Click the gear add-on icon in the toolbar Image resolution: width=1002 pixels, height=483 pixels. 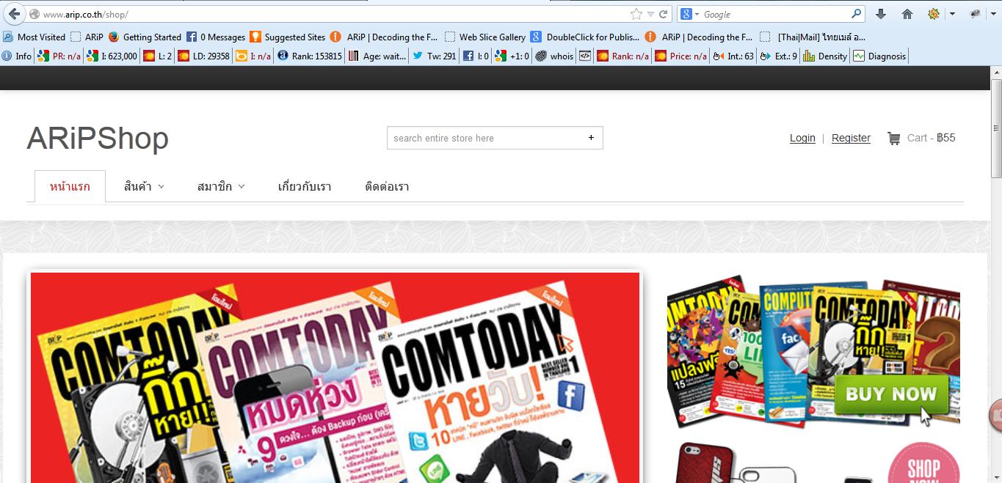934,14
